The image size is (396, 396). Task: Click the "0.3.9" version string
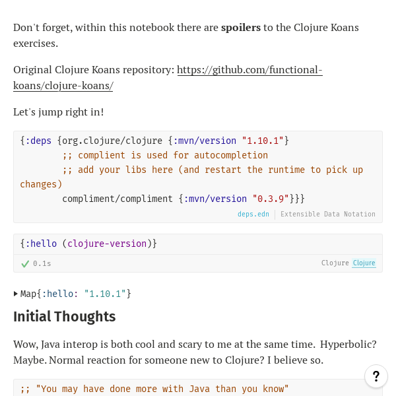pos(271,199)
